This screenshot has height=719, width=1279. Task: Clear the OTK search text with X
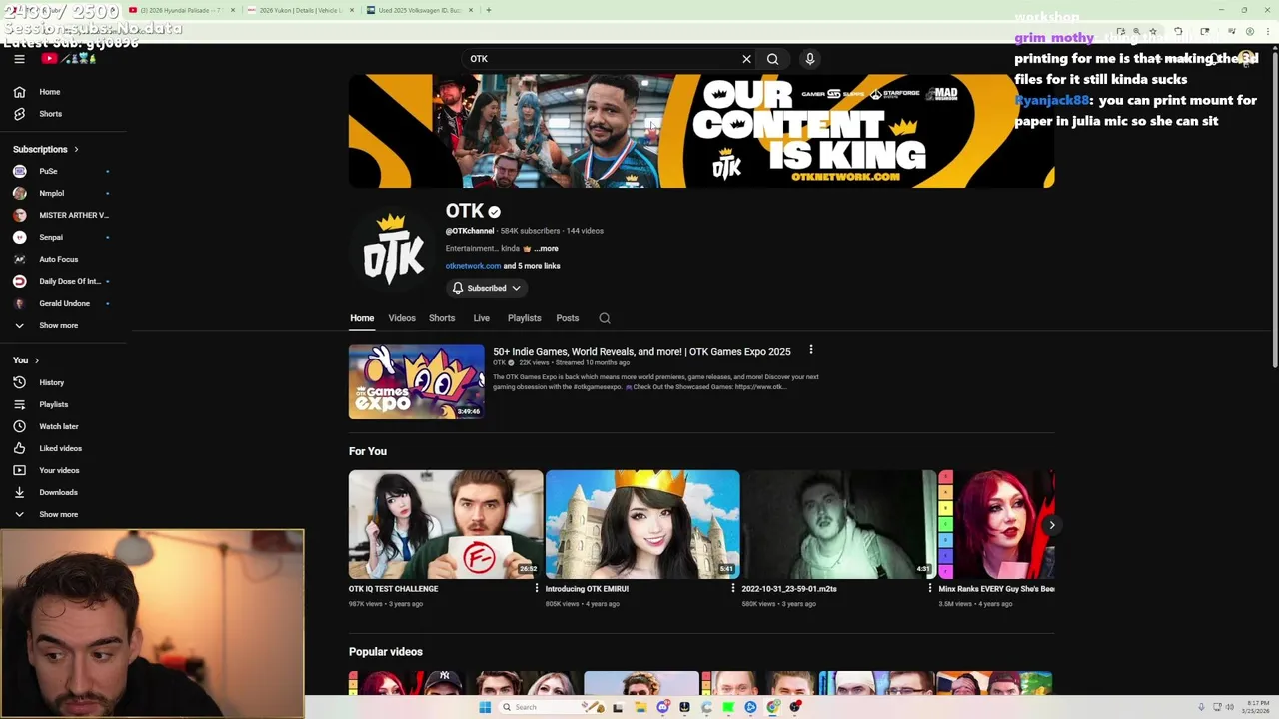tap(746, 59)
